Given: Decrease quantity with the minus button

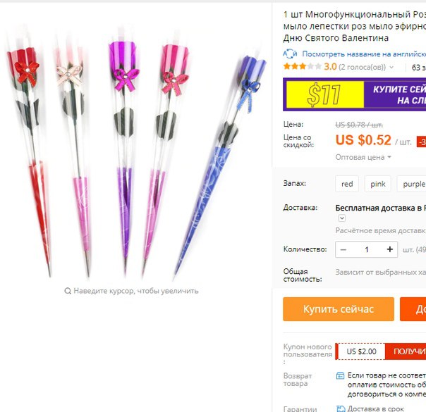Looking at the screenshot, I should tap(343, 249).
